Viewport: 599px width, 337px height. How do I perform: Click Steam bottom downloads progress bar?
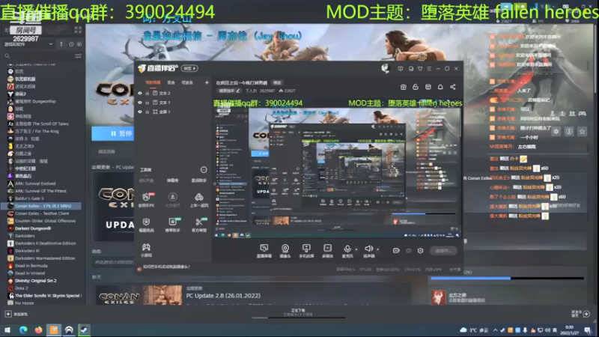(299, 317)
